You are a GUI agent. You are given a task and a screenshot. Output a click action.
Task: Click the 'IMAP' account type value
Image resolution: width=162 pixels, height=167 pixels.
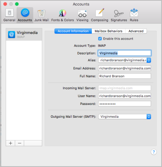pos(102,46)
